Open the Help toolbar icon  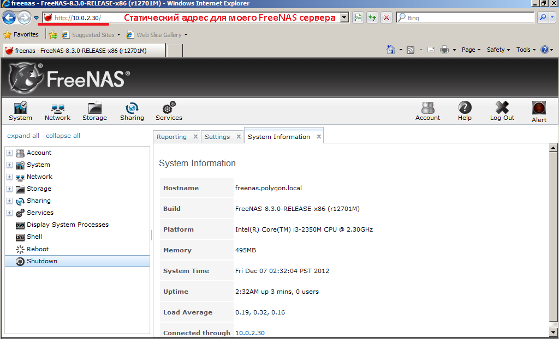465,112
